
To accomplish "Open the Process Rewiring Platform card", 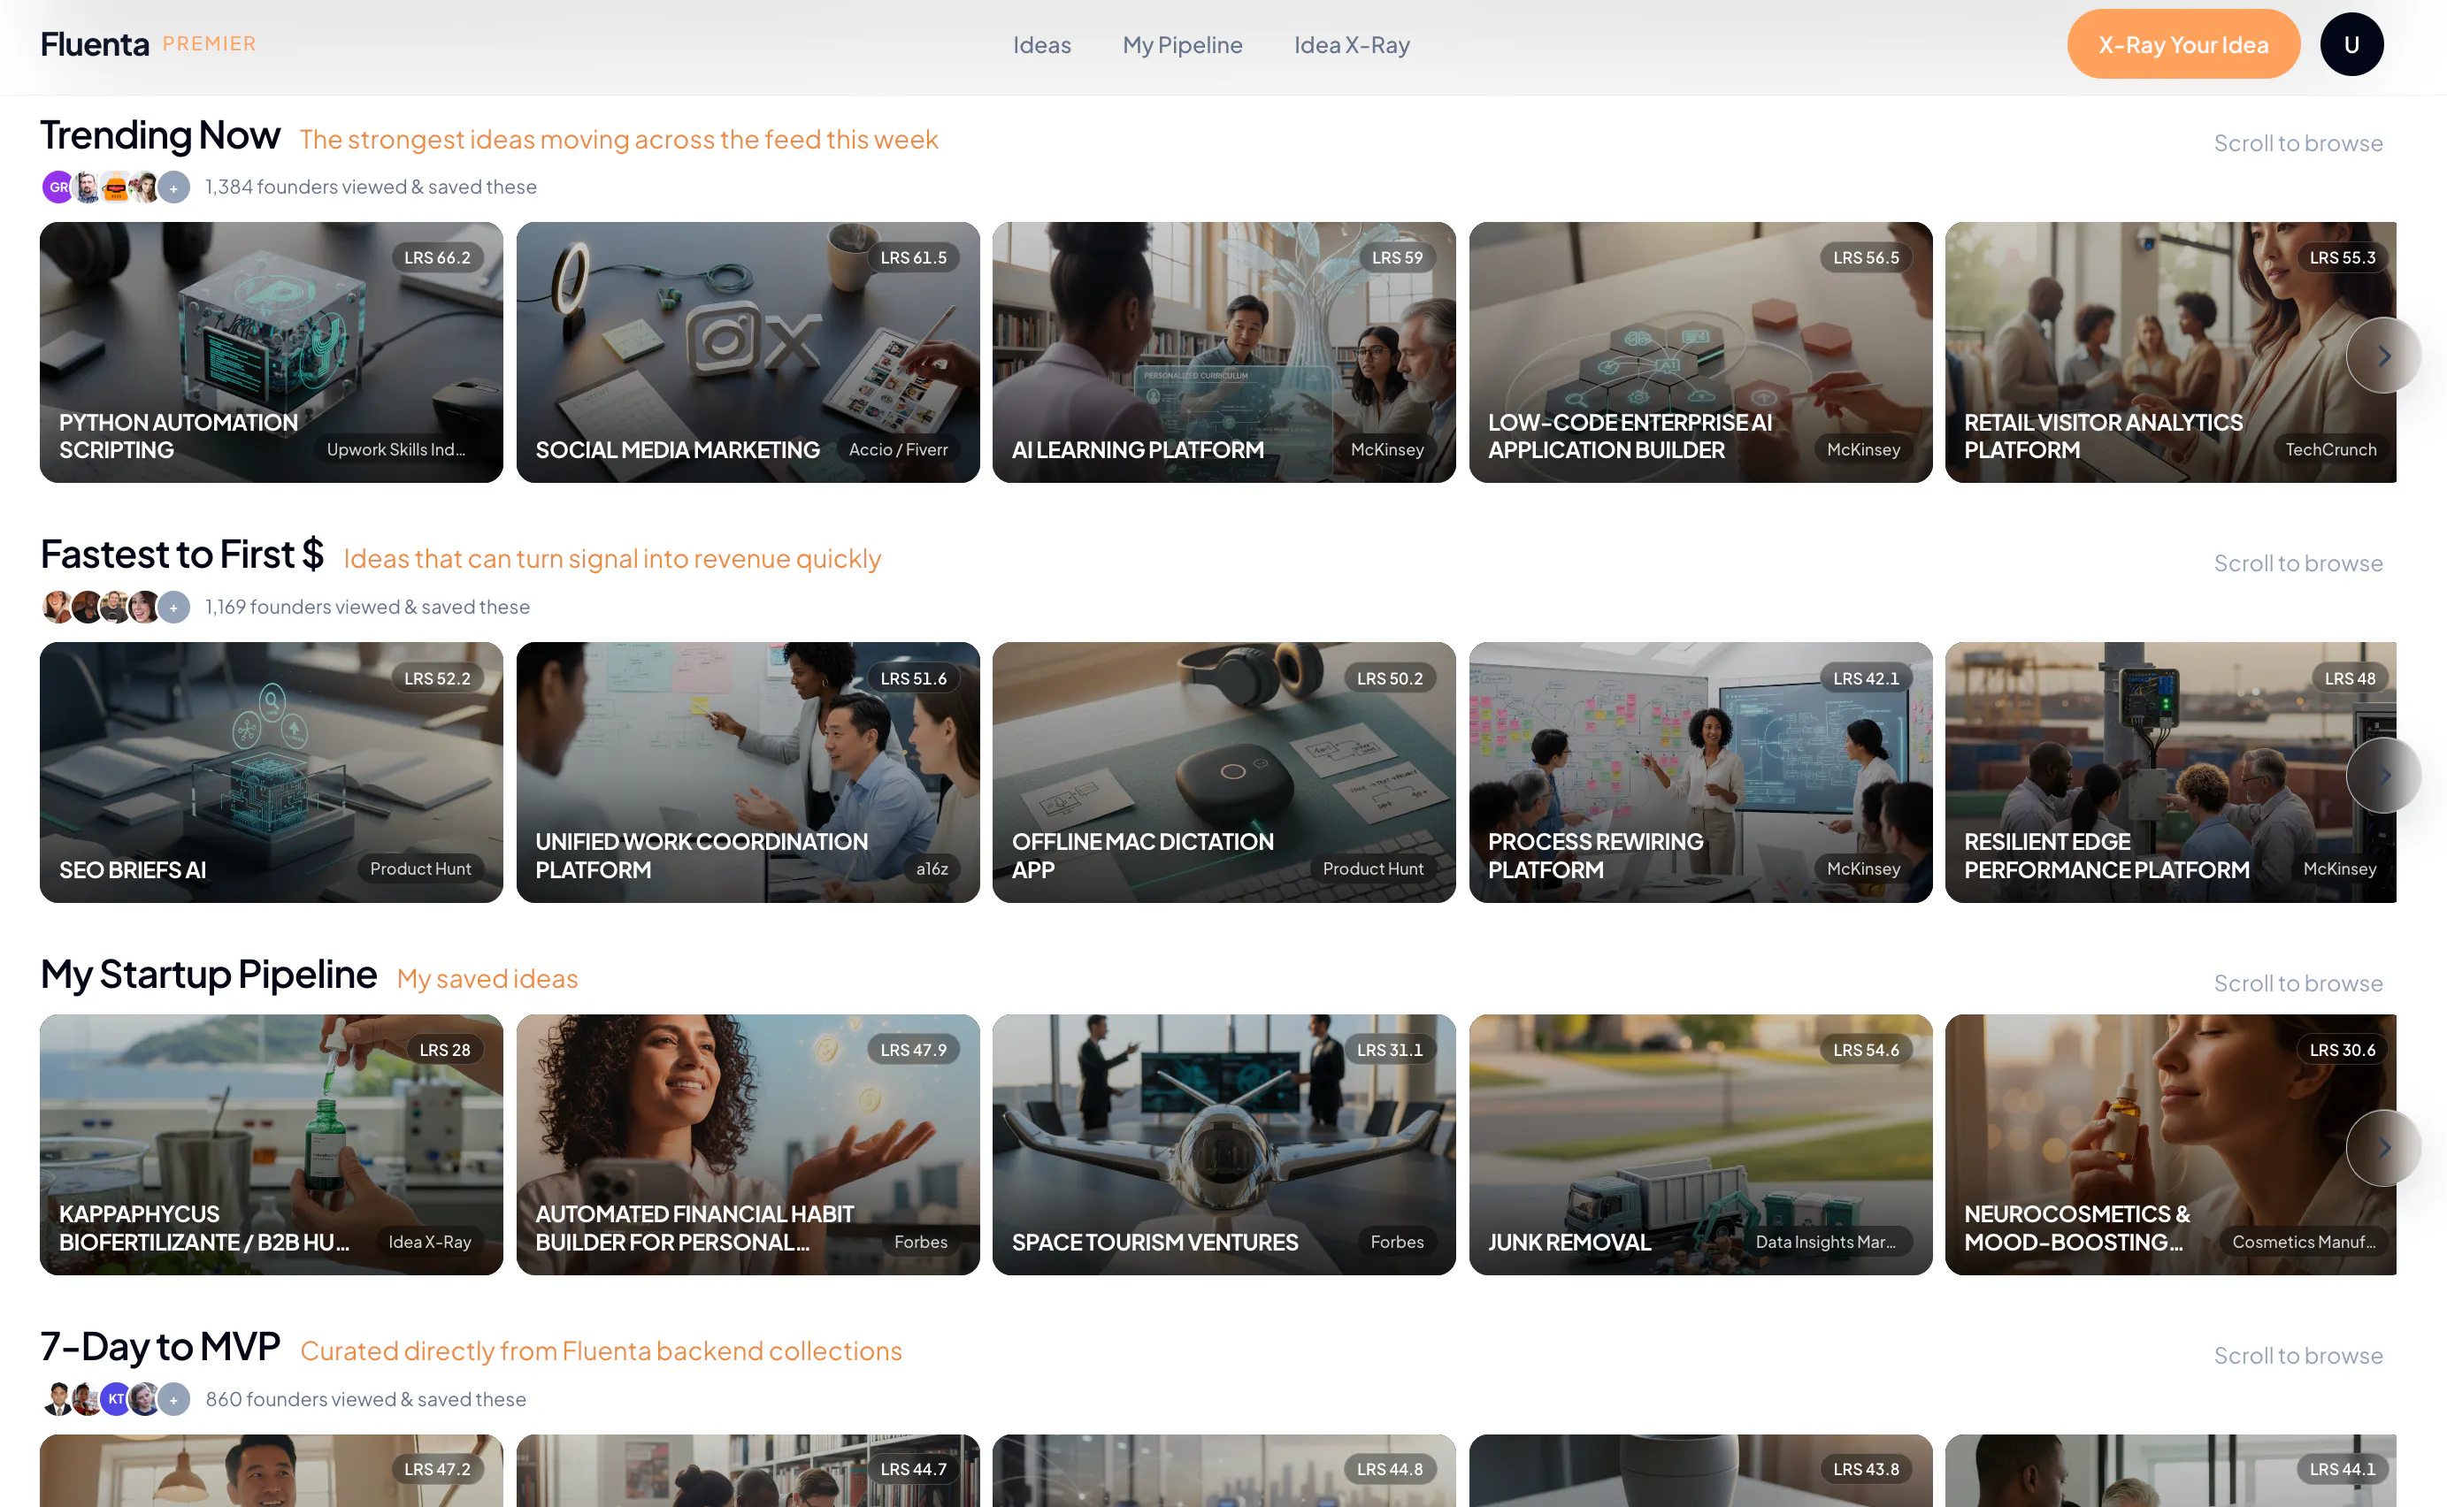I will click(1700, 772).
